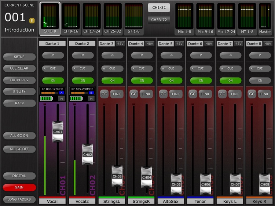Open the SETUP menu
Screen dimensions: 275x206
click(19, 57)
